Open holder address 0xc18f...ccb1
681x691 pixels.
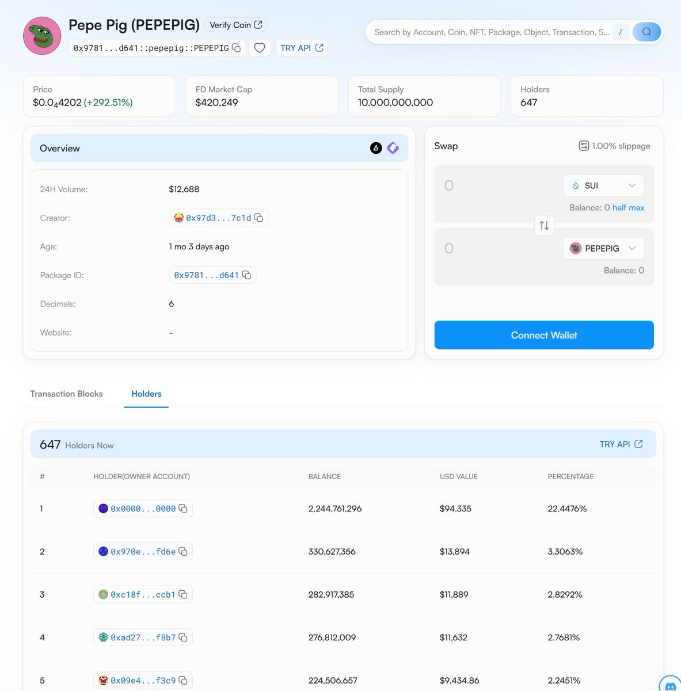tap(143, 594)
